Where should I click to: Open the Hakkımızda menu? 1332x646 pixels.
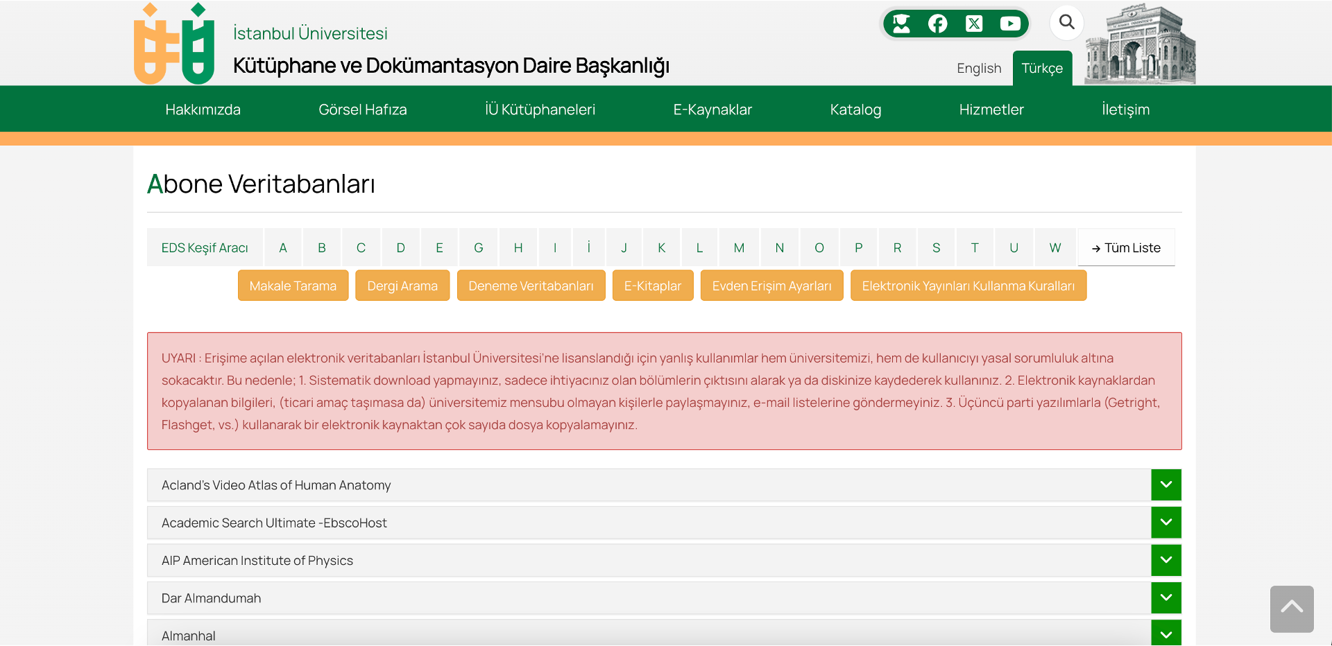point(203,110)
